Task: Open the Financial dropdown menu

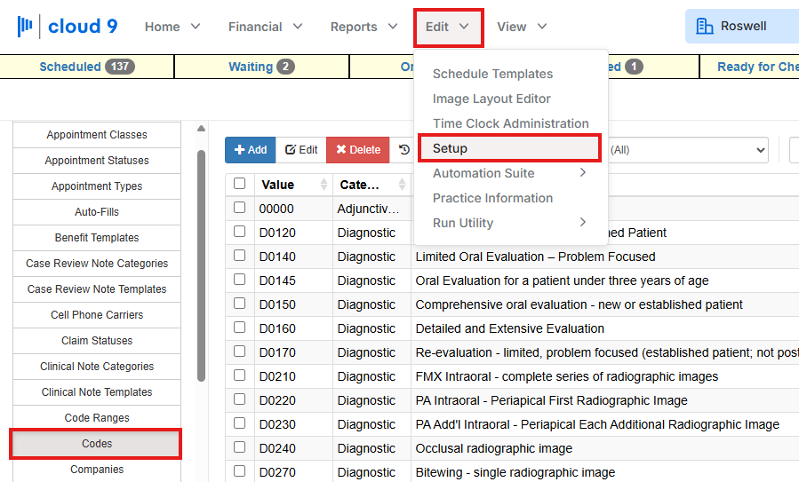Action: click(265, 27)
